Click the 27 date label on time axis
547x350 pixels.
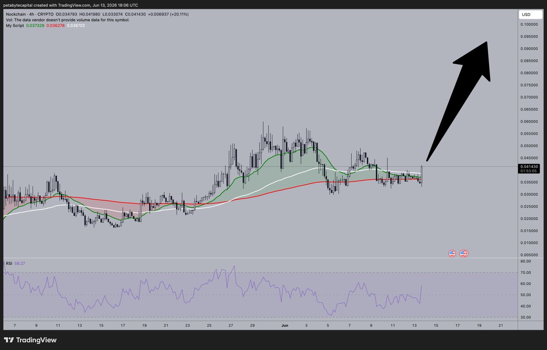click(231, 325)
